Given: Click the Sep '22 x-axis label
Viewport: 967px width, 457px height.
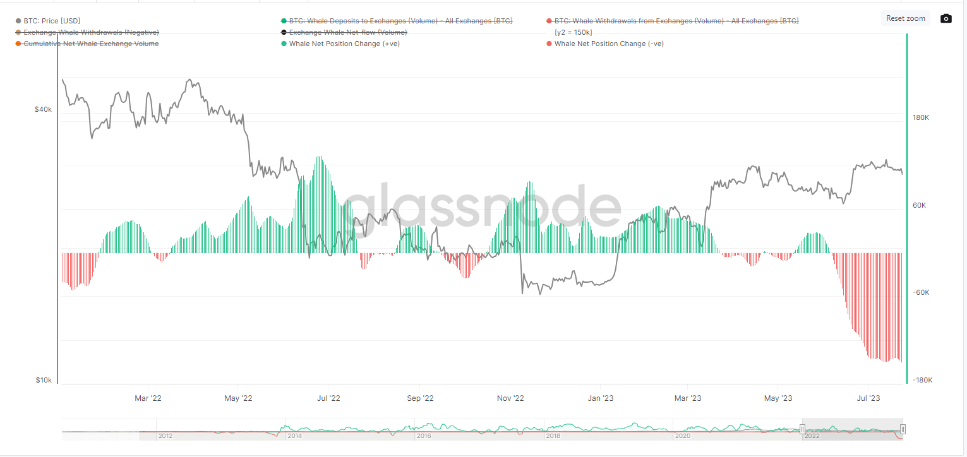Looking at the screenshot, I should tap(420, 398).
